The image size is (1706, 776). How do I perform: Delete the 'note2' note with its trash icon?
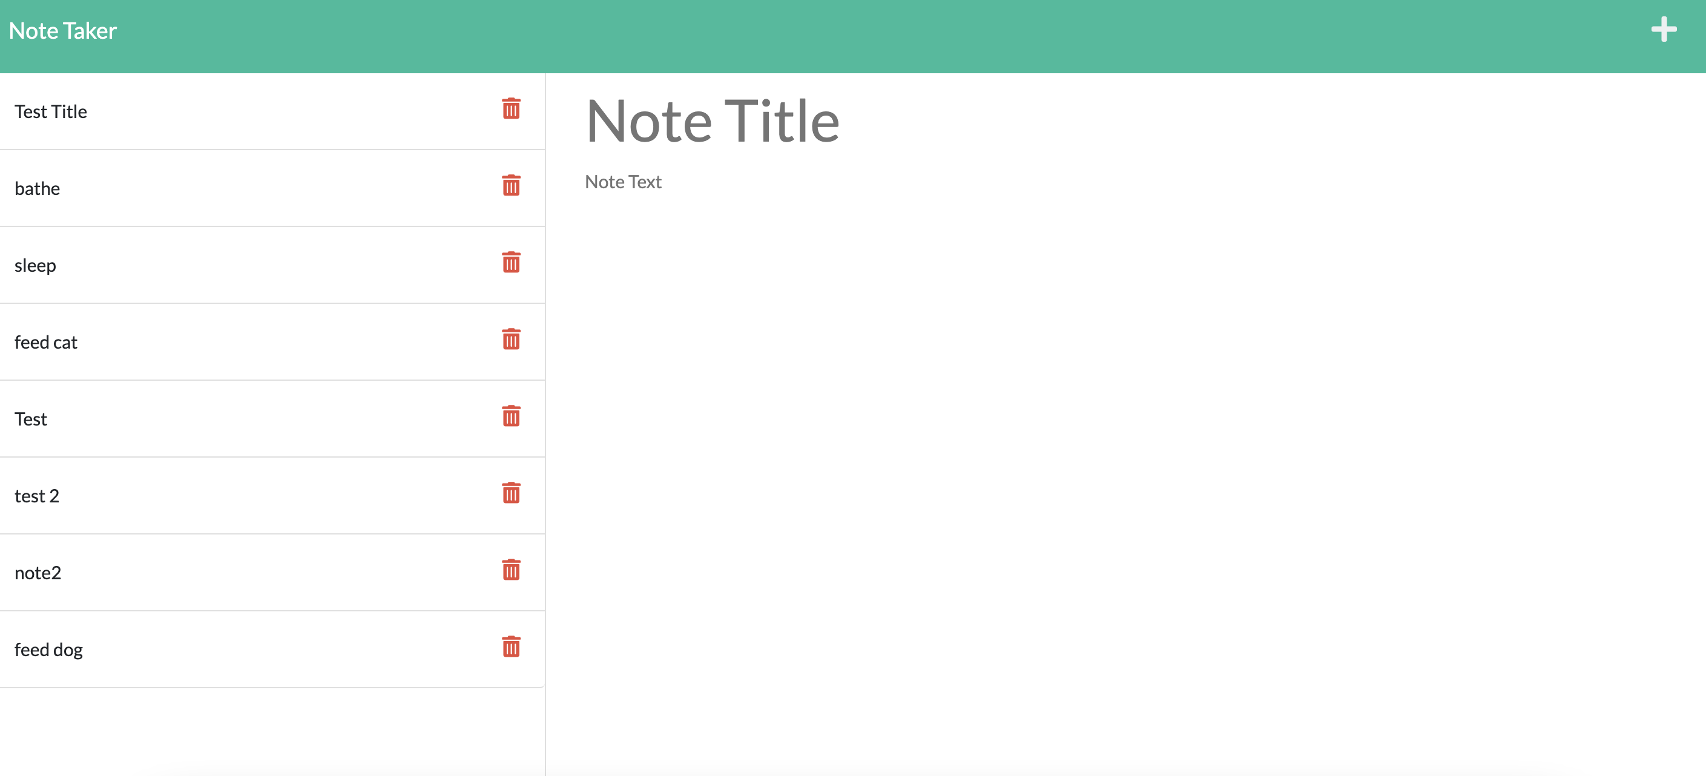click(512, 570)
